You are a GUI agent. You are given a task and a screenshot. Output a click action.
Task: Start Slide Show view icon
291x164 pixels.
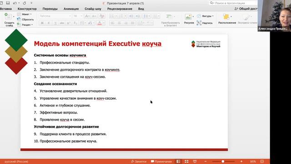pyautogui.click(x=195, y=161)
